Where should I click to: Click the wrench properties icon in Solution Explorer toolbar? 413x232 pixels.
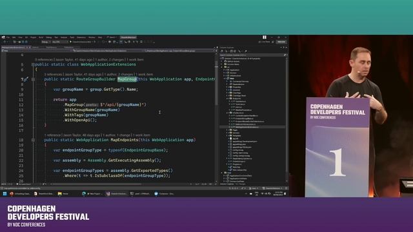245,51
